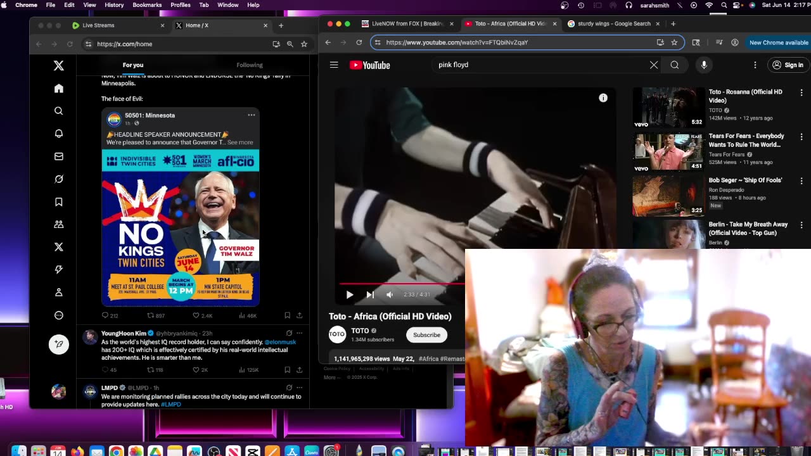Open X Notifications bell icon
The height and width of the screenshot is (456, 811).
pyautogui.click(x=59, y=134)
